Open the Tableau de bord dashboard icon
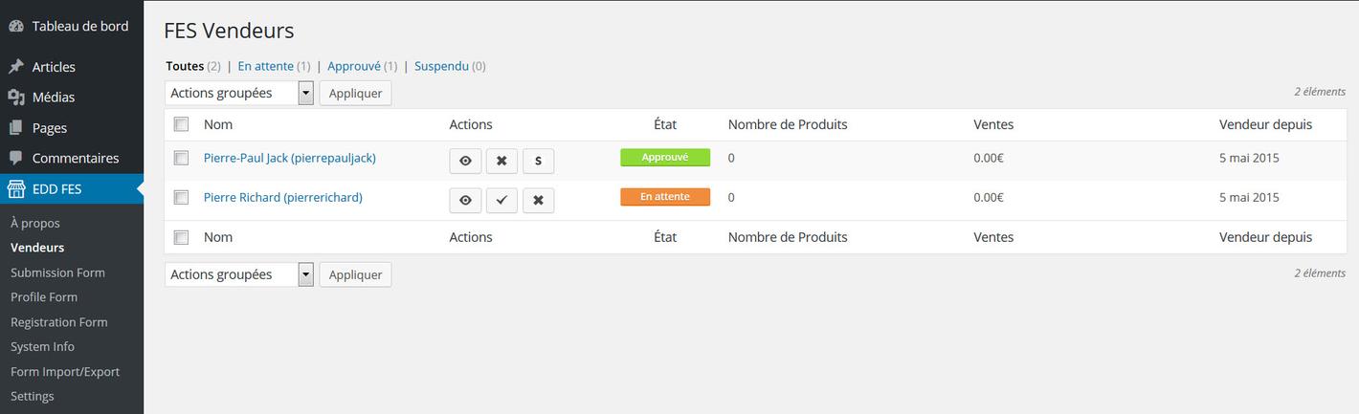This screenshot has height=414, width=1359. click(x=16, y=26)
